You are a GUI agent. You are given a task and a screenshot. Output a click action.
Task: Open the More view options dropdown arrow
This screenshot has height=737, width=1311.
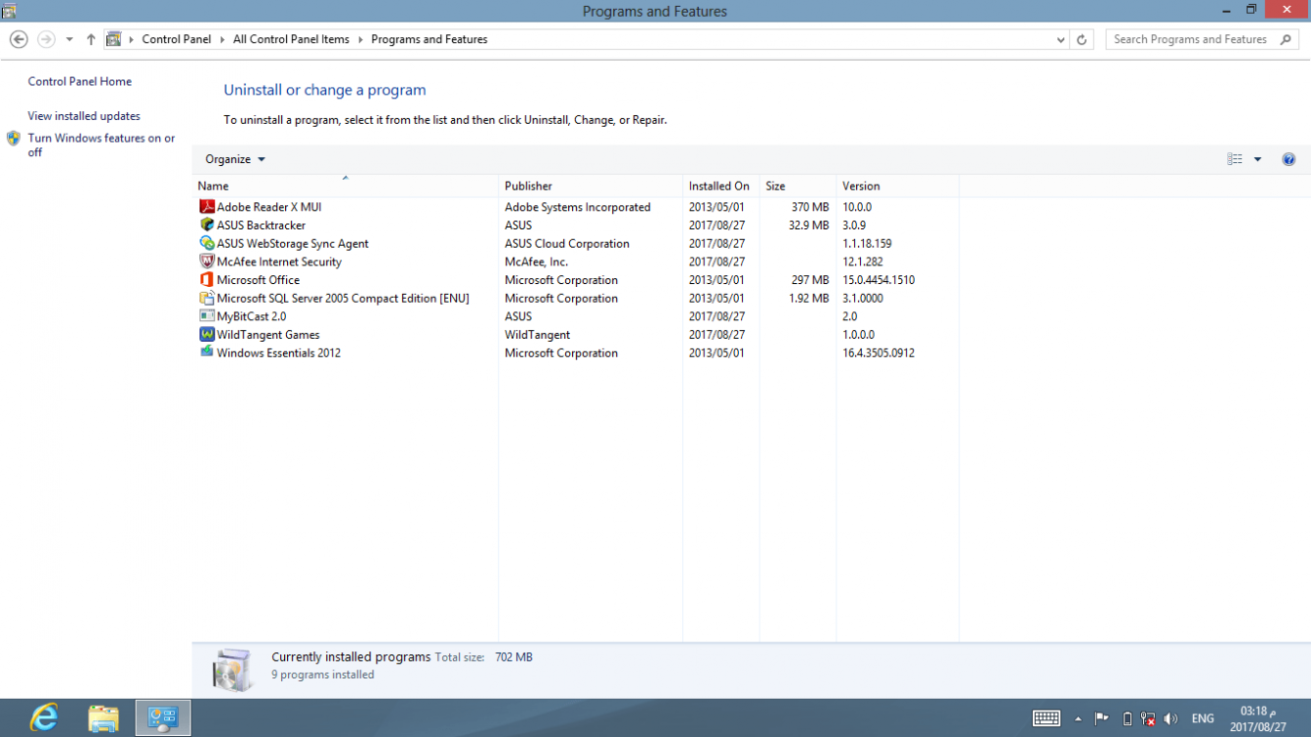pos(1257,159)
